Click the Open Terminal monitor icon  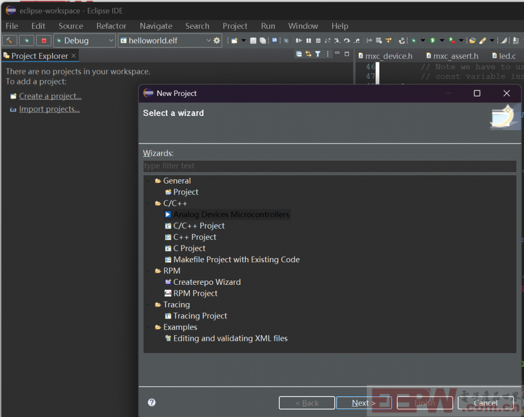point(275,40)
